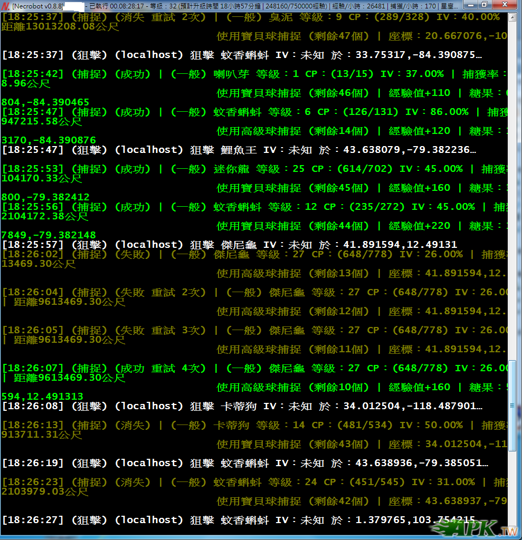Click the [18:26:19] snipe line at 43.638936

coord(245,463)
